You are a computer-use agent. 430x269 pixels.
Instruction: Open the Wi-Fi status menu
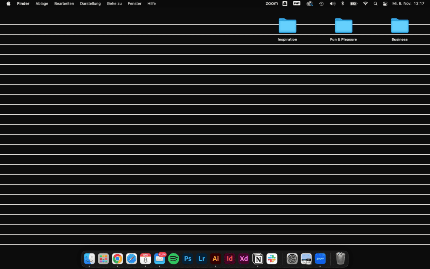[365, 3]
